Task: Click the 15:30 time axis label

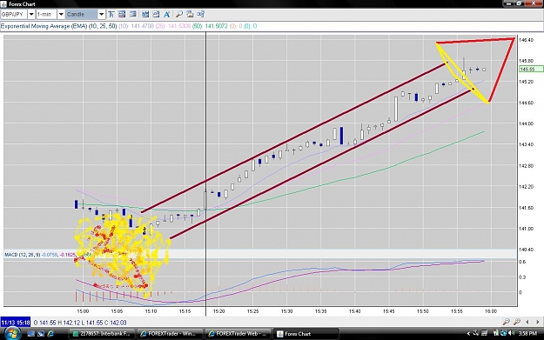Action: click(287, 311)
